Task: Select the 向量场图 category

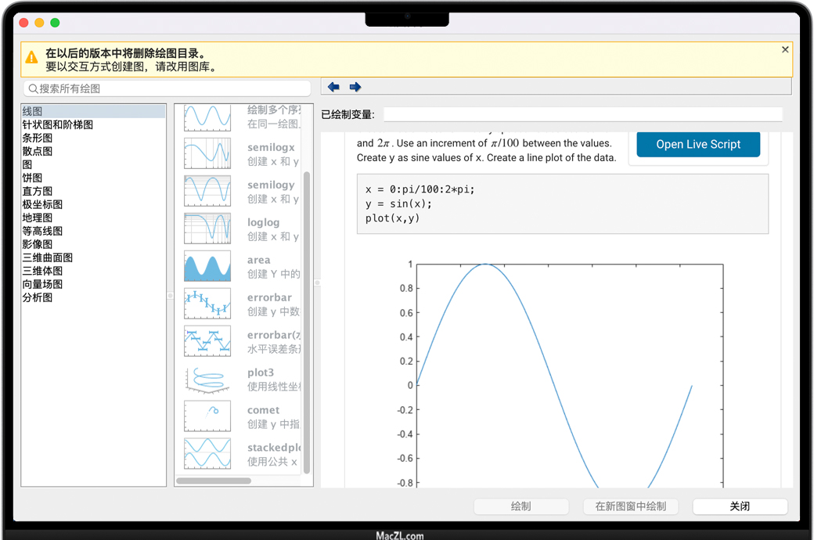Action: (93, 284)
